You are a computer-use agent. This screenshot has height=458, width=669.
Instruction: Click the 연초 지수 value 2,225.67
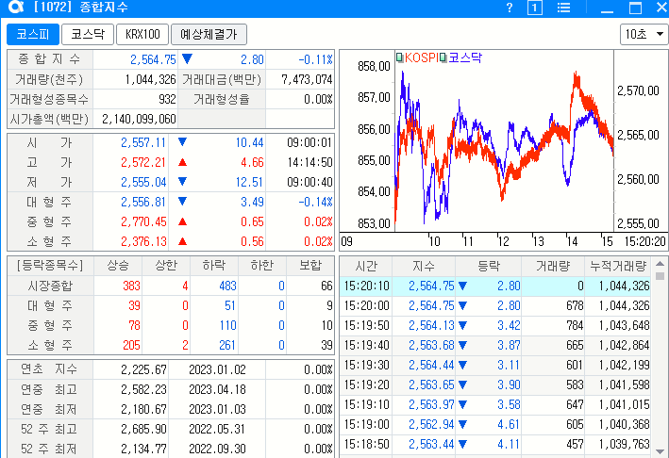click(x=143, y=369)
